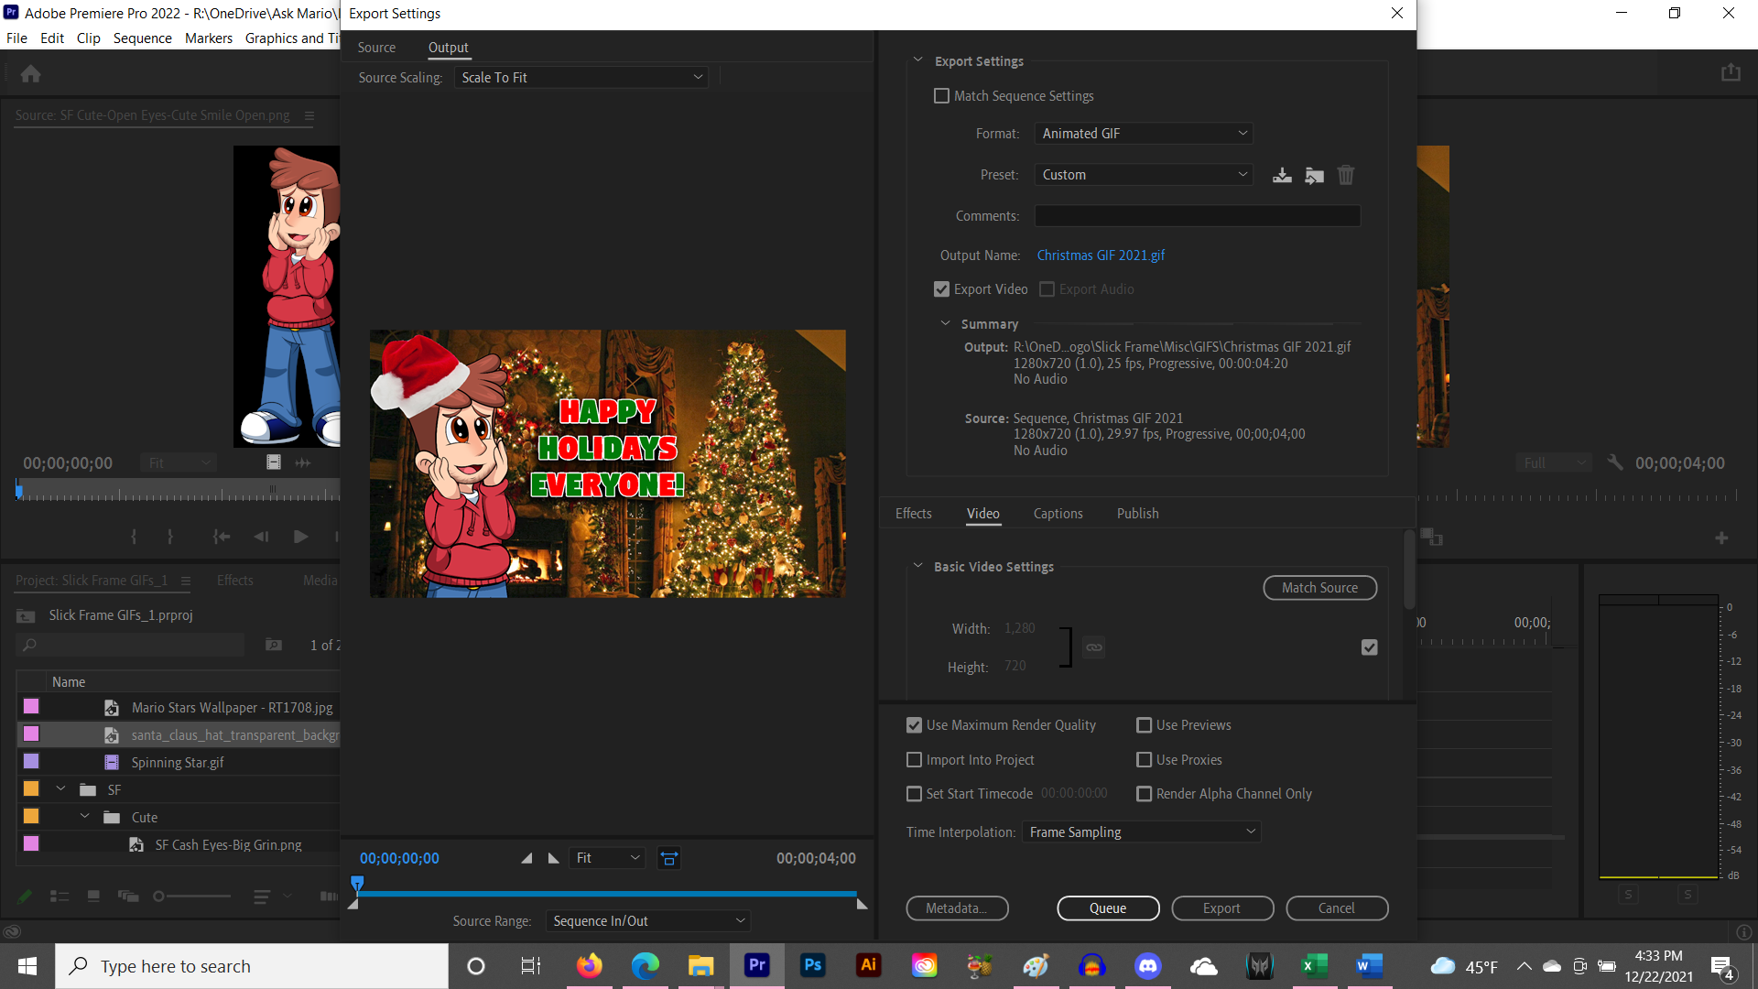The width and height of the screenshot is (1758, 989).
Task: Open the search field magnifier in Project panel
Action: pos(30,645)
